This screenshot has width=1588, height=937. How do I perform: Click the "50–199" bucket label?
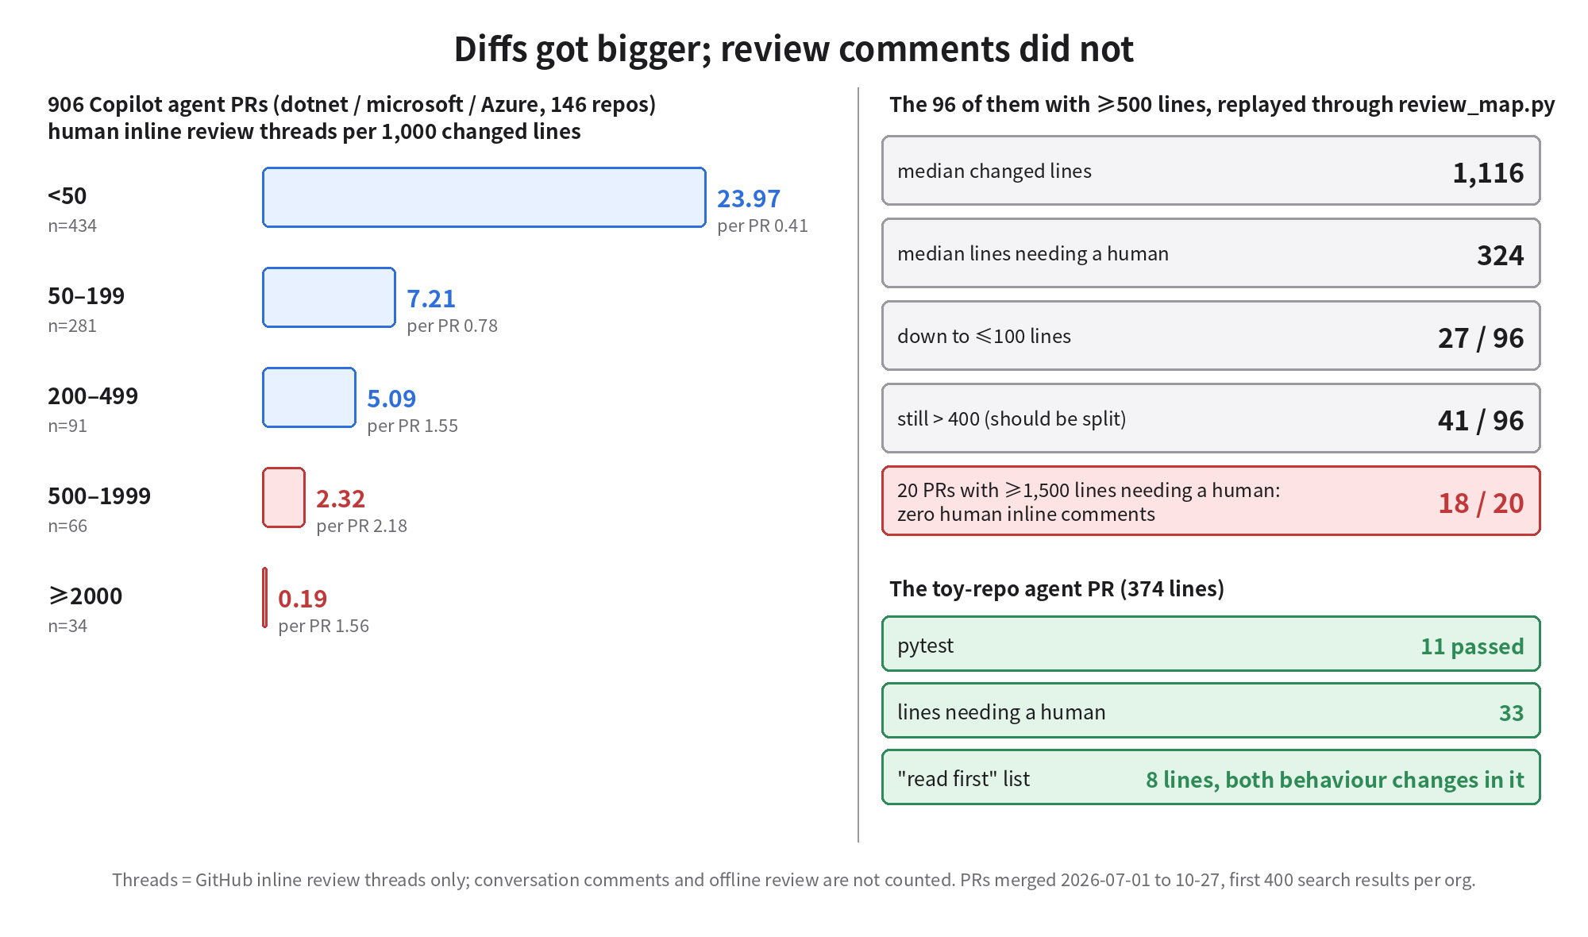87,295
